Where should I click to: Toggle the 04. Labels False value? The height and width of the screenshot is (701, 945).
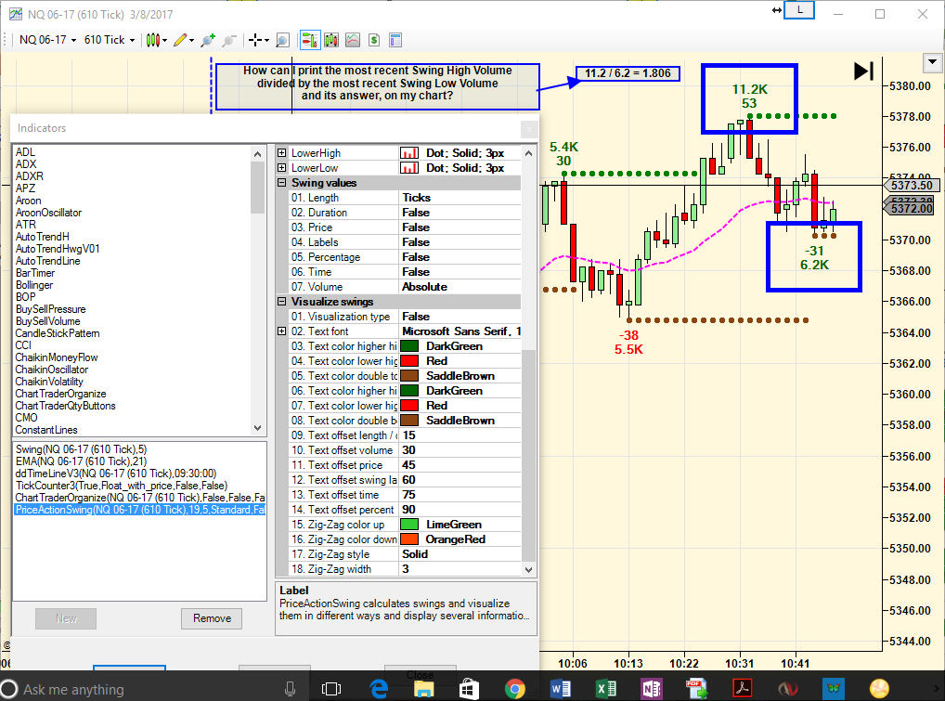[x=460, y=242]
